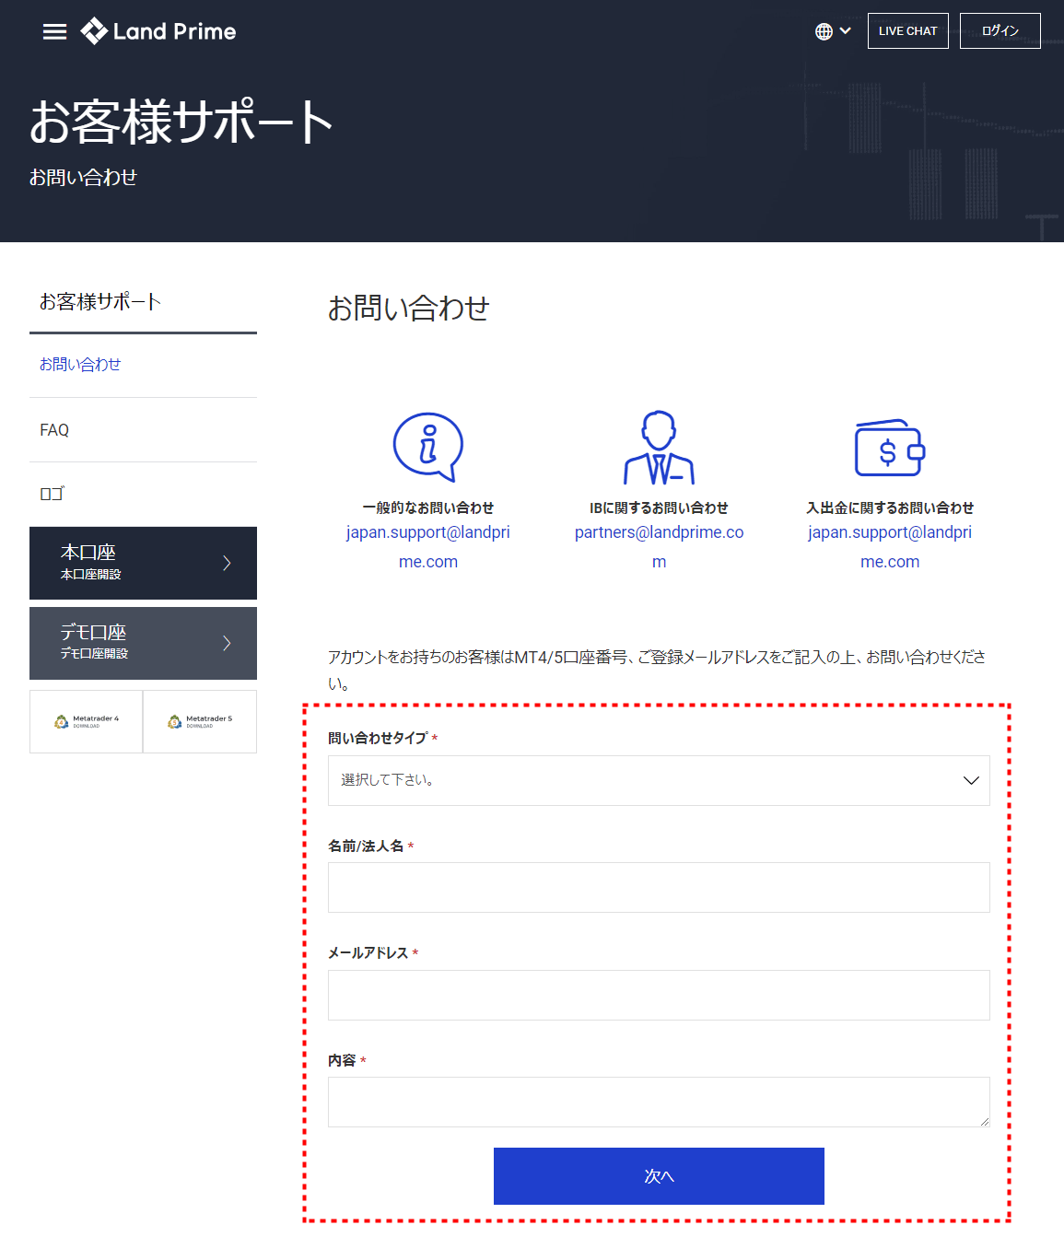Open LIVE CHAT

pos(907,30)
